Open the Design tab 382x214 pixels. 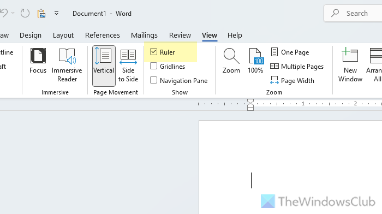[31, 35]
